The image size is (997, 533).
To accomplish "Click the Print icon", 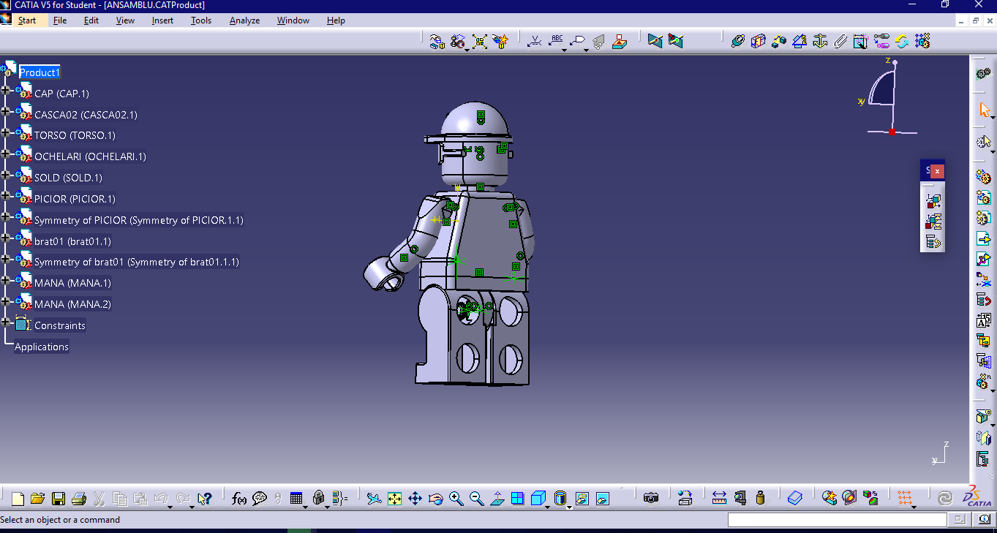I will coord(79,499).
